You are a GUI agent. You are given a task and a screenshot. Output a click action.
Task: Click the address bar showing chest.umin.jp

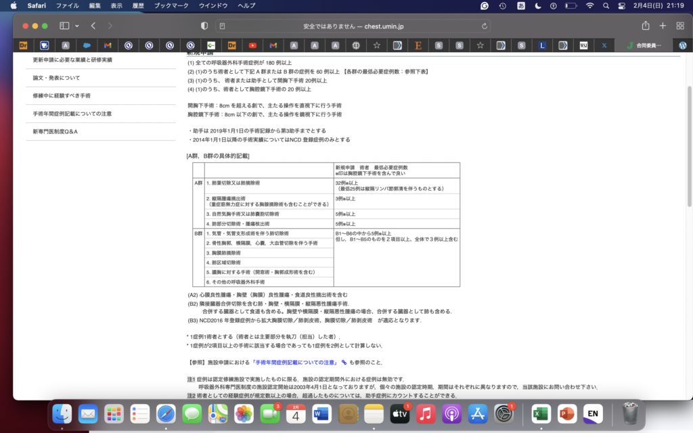click(x=352, y=26)
